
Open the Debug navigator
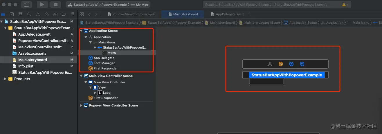[55, 14]
